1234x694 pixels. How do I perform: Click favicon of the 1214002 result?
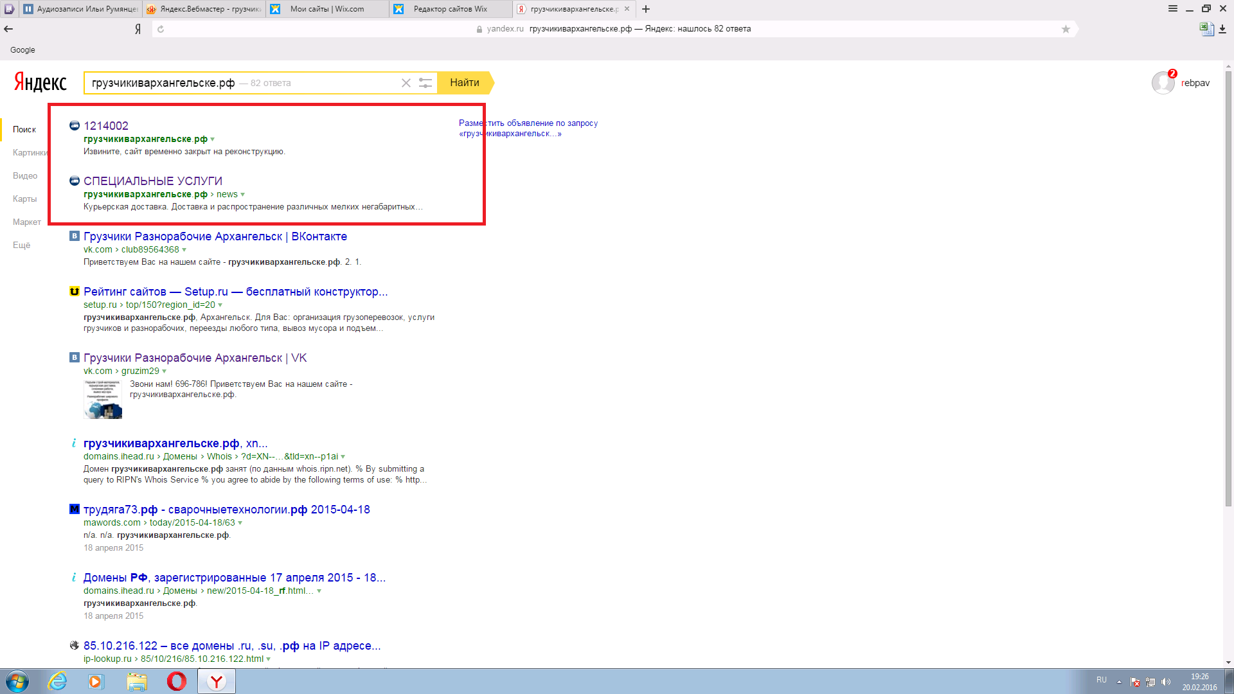pos(75,125)
